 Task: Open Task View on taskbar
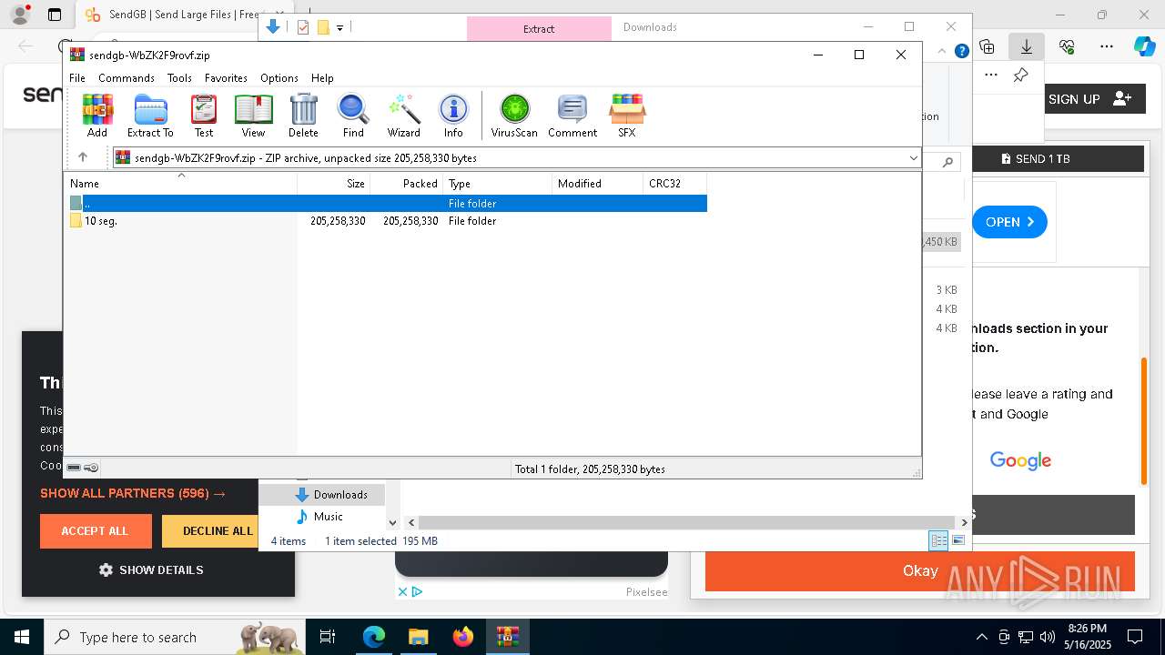click(x=328, y=637)
